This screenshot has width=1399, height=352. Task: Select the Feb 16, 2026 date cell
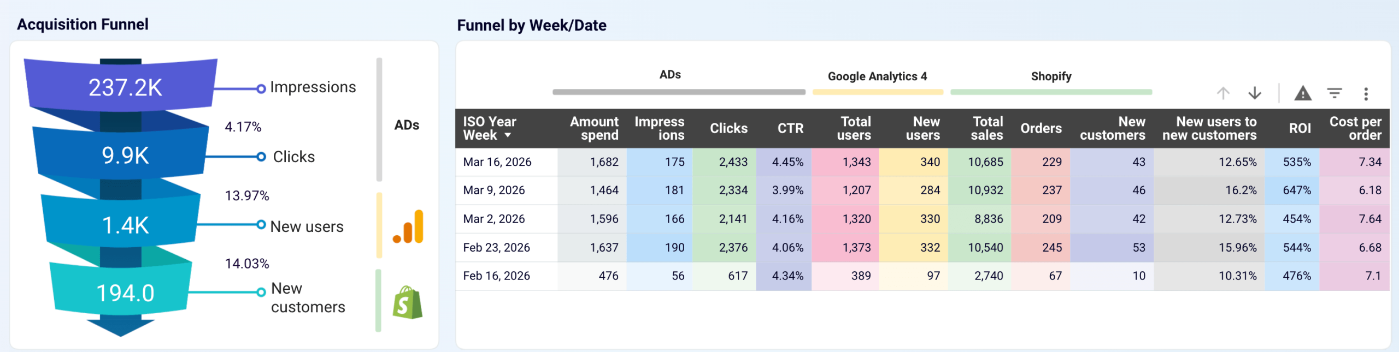click(x=496, y=276)
